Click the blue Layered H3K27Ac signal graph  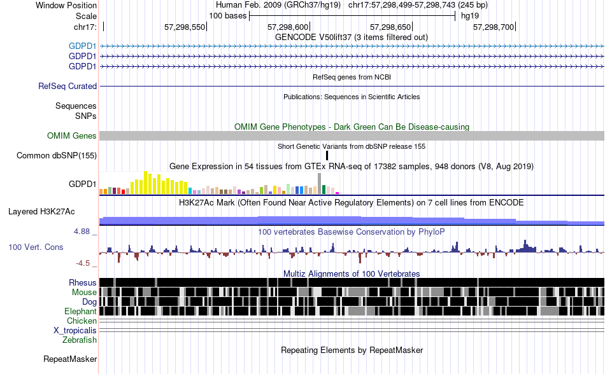pos(352,220)
